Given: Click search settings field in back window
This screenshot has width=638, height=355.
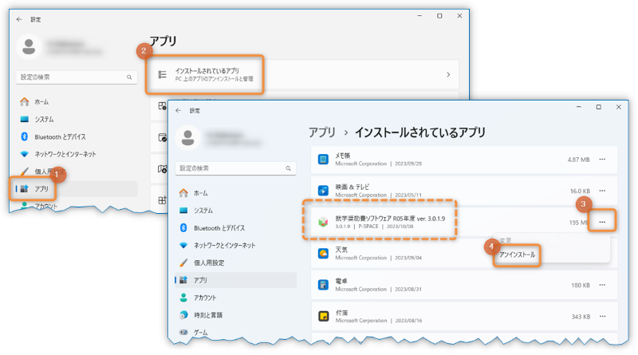Looking at the screenshot, I should coord(77,77).
